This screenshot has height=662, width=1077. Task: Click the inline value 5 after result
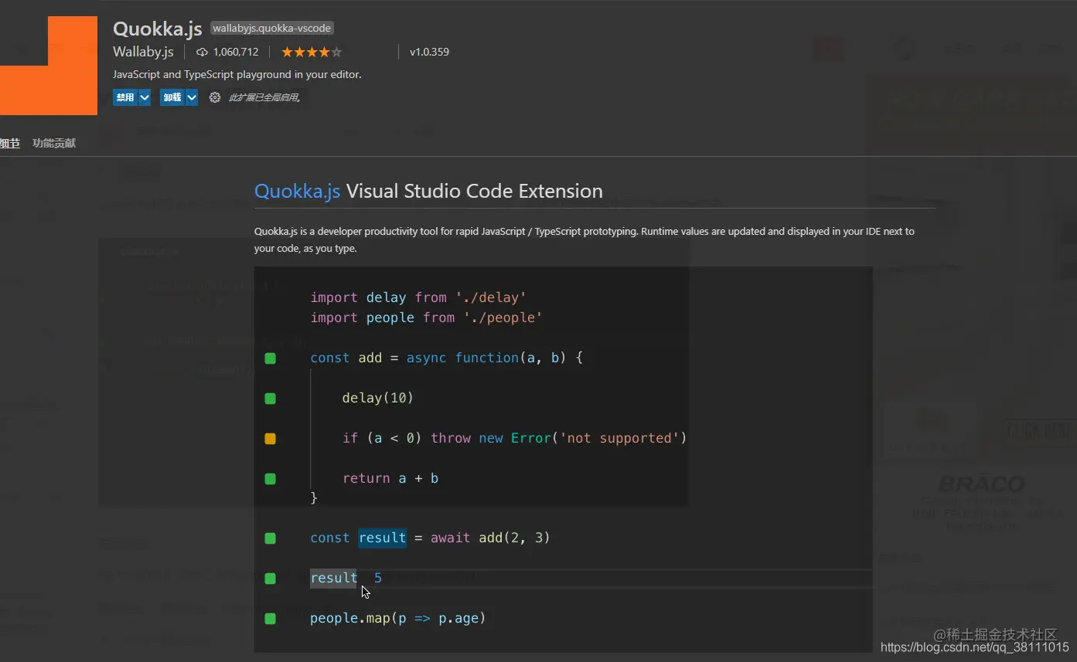tap(378, 578)
